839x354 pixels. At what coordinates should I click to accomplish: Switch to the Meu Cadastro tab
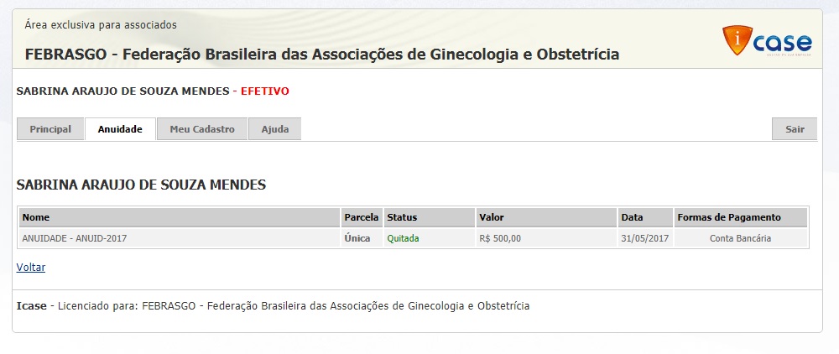tap(202, 129)
